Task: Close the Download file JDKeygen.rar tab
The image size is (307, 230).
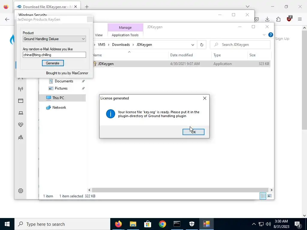Action: (x=76, y=7)
